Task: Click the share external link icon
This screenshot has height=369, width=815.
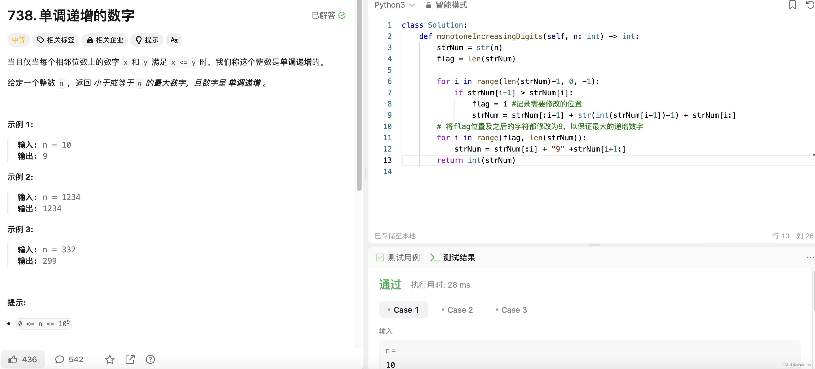Action: (130, 359)
